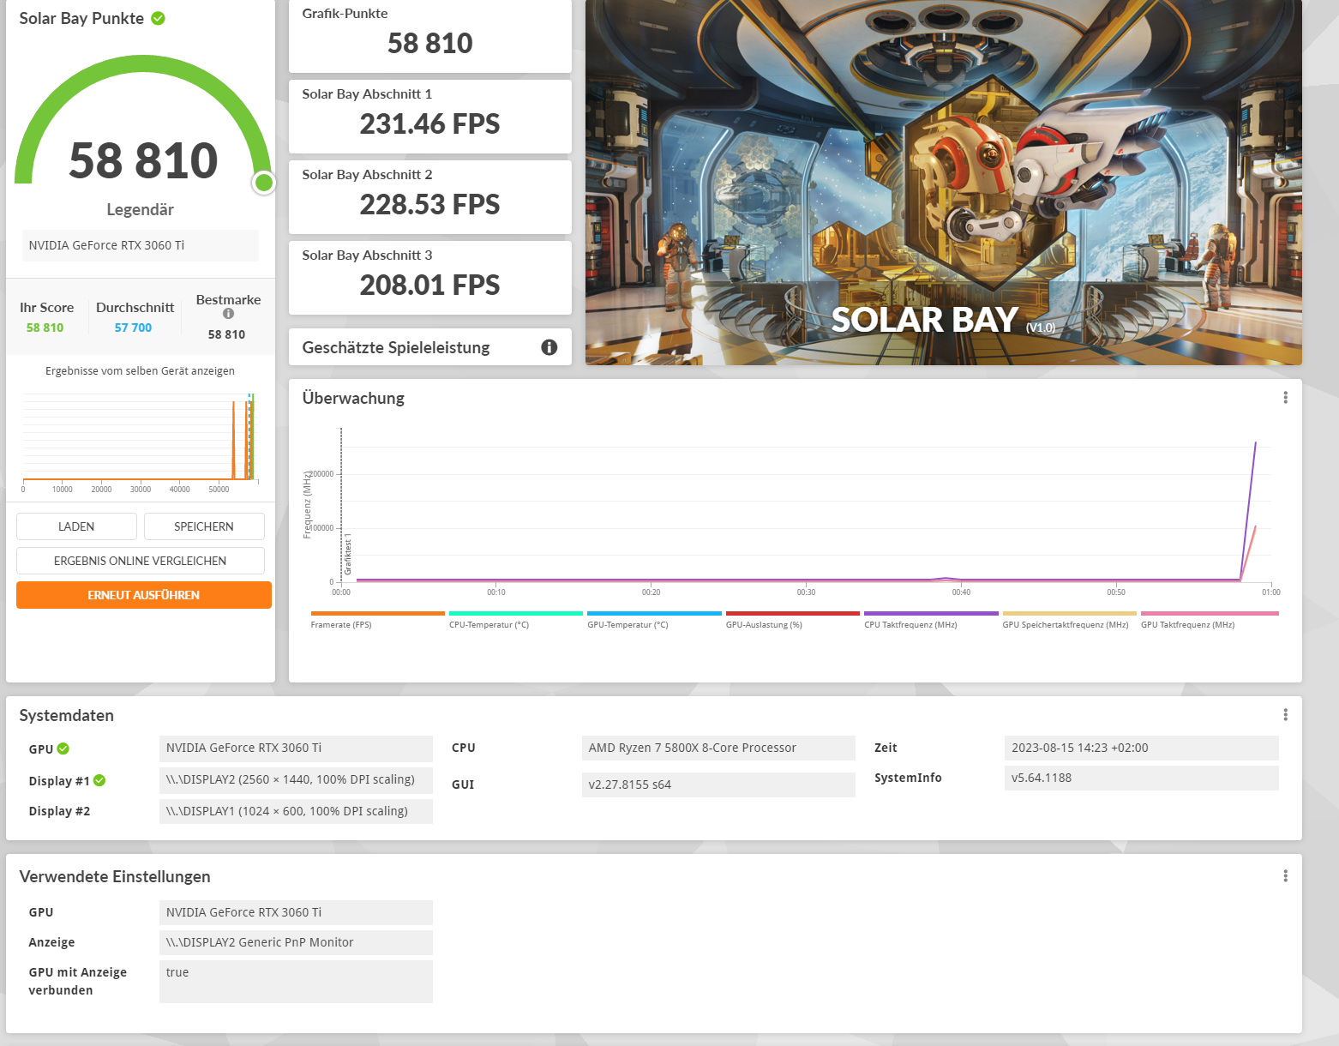Click the info icon under Bestmarke
Image resolution: width=1339 pixels, height=1046 pixels.
click(228, 314)
